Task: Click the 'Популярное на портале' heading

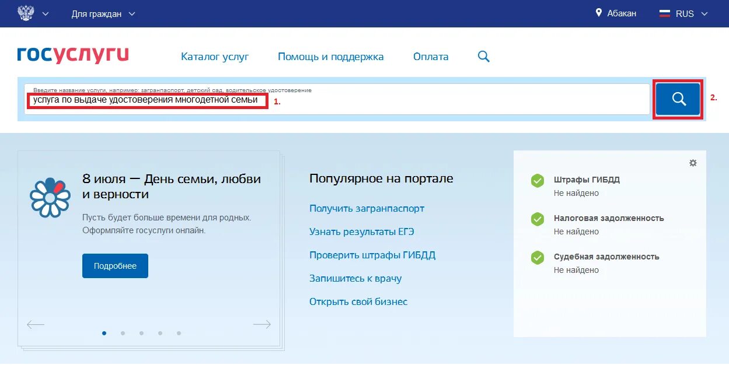Action: tap(381, 178)
